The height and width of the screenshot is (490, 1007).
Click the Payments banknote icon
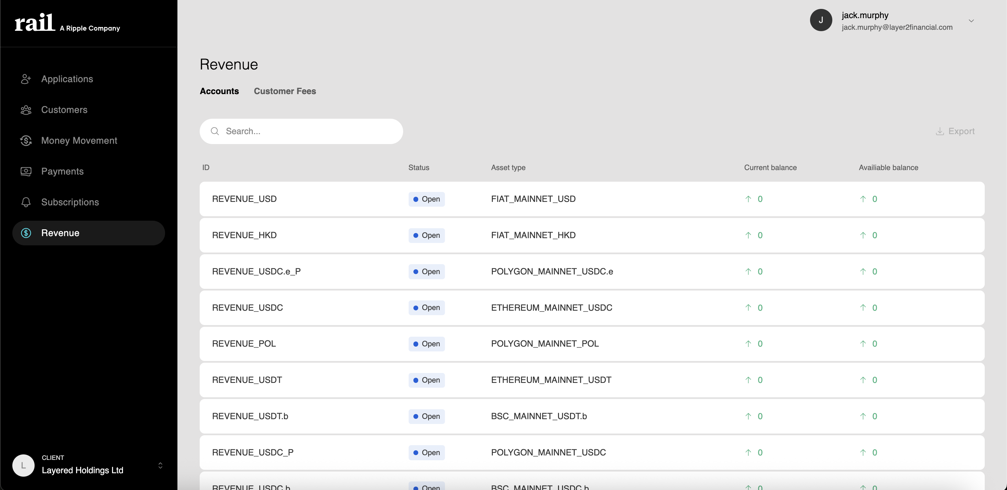click(x=26, y=171)
